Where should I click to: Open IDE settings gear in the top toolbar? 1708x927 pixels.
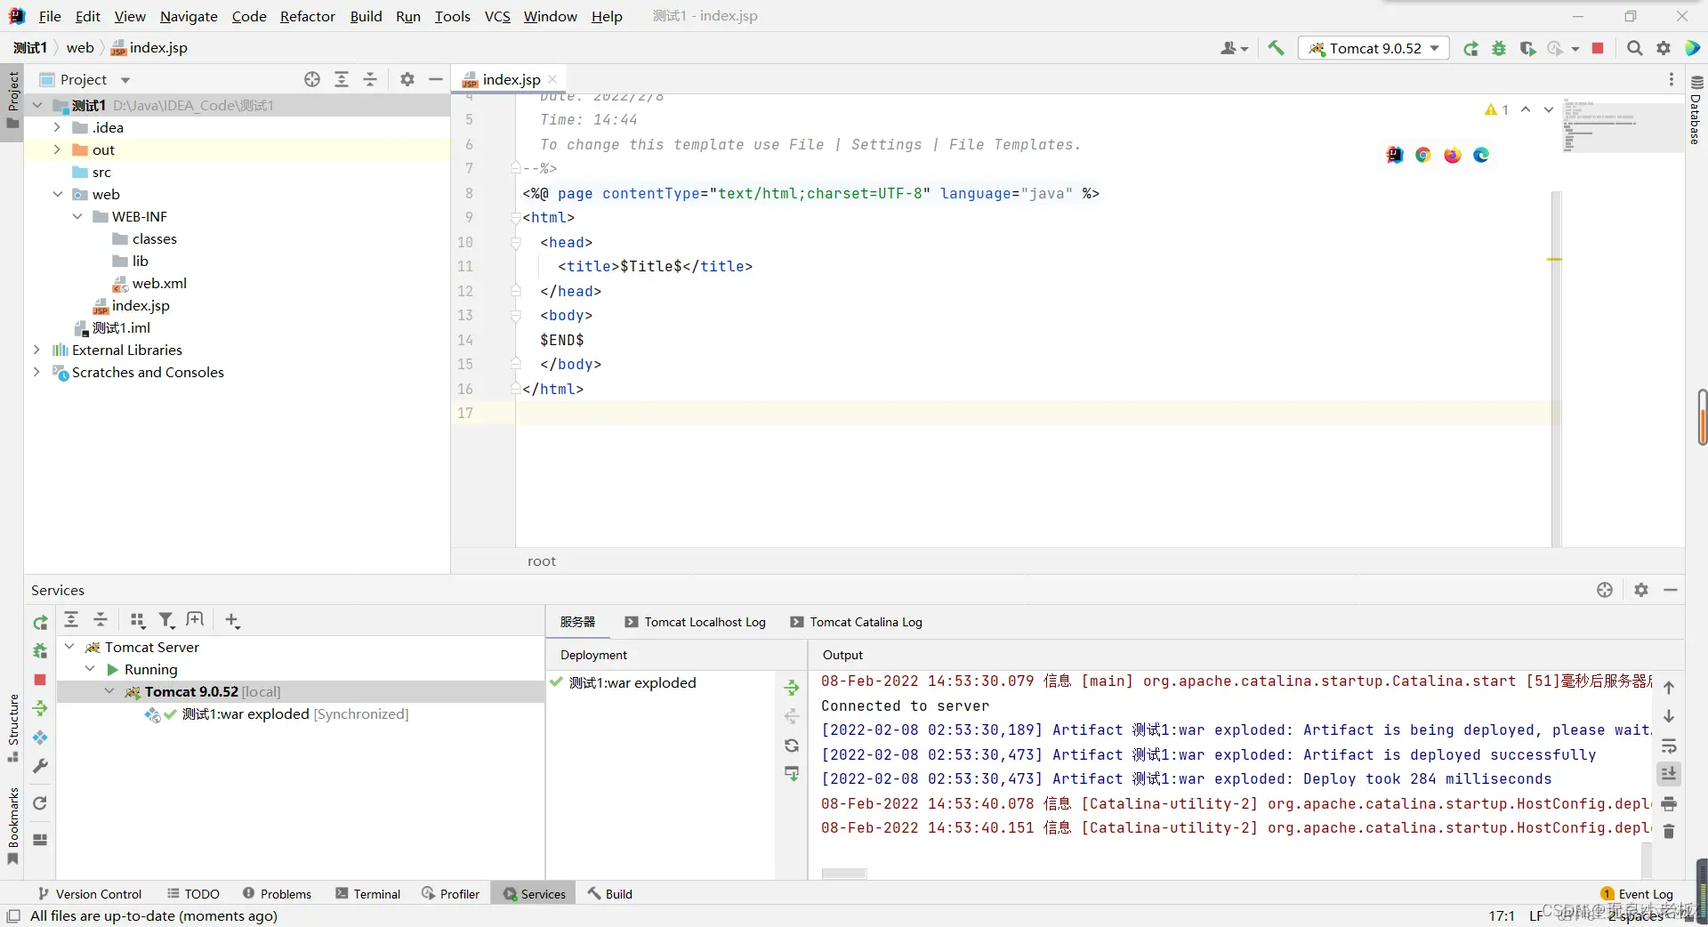pos(1664,48)
